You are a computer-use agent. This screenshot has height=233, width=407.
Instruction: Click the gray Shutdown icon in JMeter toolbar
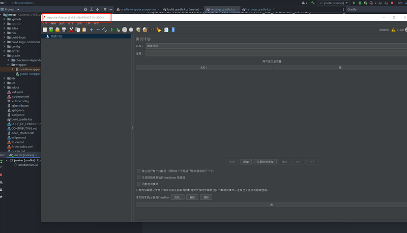point(131,30)
